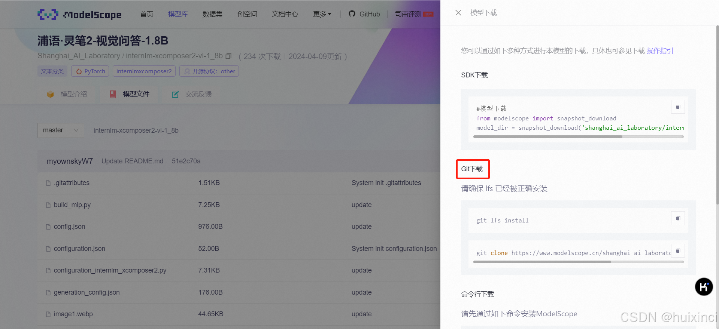Expand the 更多 dropdown menu
This screenshot has width=719, height=329.
[x=322, y=14]
